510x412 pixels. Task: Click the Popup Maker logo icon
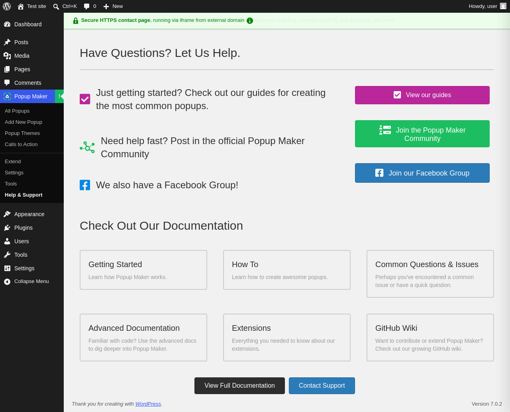pos(7,96)
